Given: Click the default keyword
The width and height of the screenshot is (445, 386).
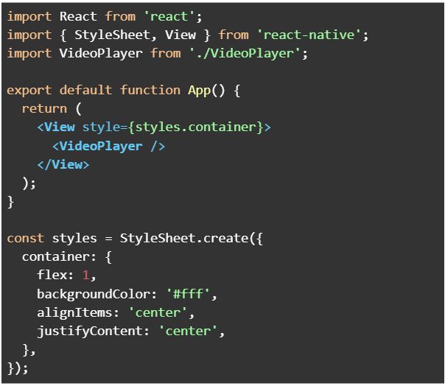Looking at the screenshot, I should click(85, 91).
